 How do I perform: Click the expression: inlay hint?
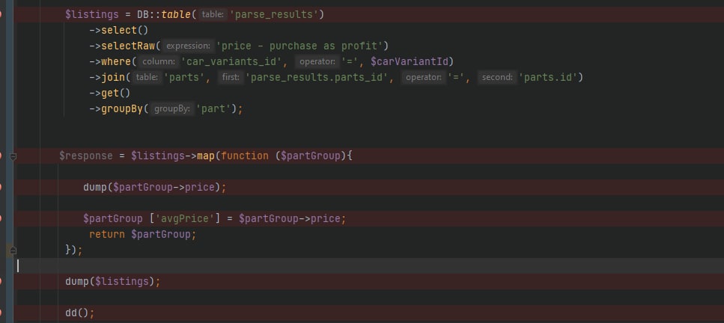coord(188,46)
